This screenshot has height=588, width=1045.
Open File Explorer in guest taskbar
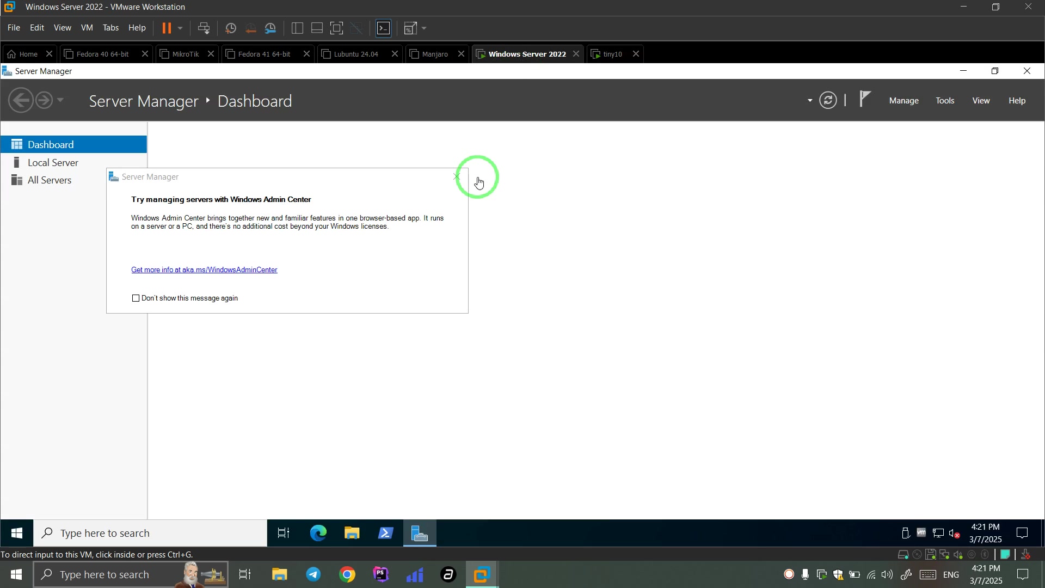(352, 533)
